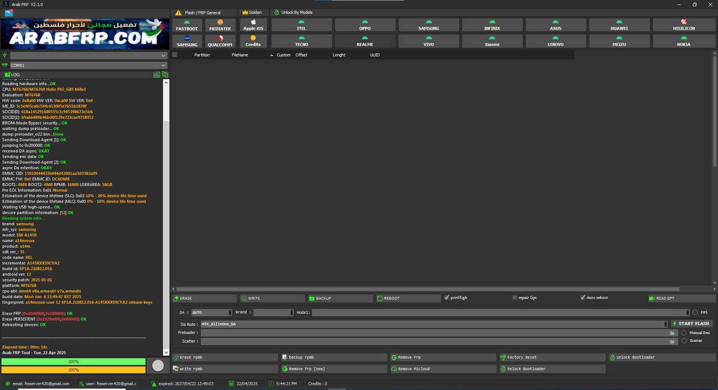718x390 pixels.
Task: Choose the HUAWEI brand
Action: click(x=619, y=25)
